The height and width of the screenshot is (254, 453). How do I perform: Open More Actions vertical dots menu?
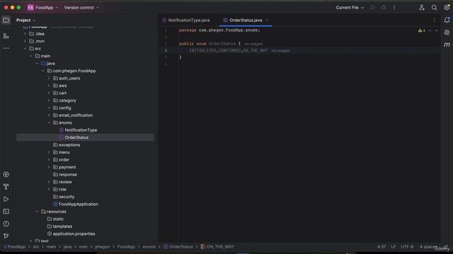[394, 8]
